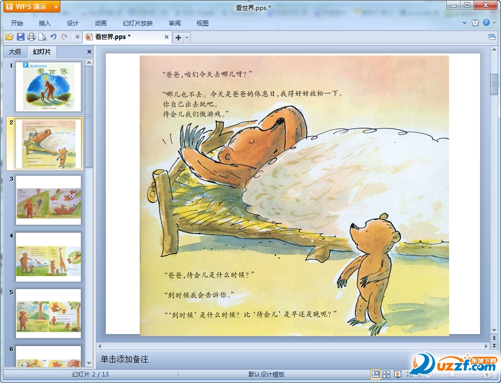Screen dimensions: 501x383
Task: Open the quick access toolbar customize arrow
Action: click(x=77, y=37)
